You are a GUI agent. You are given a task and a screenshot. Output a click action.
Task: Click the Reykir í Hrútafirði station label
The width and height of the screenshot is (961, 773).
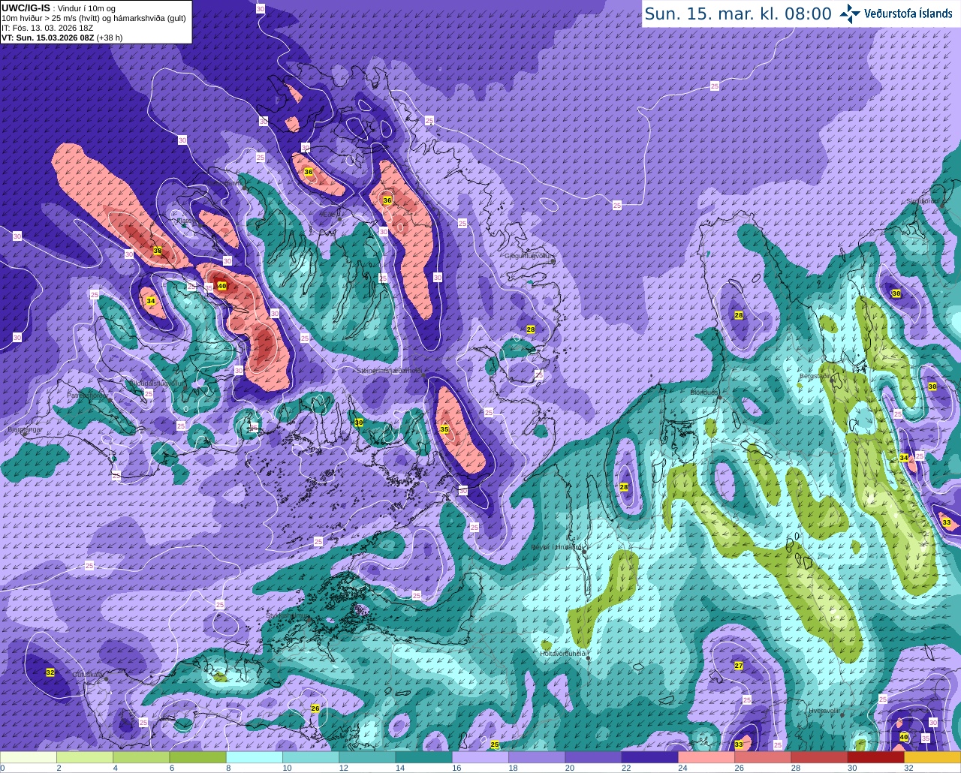(557, 547)
